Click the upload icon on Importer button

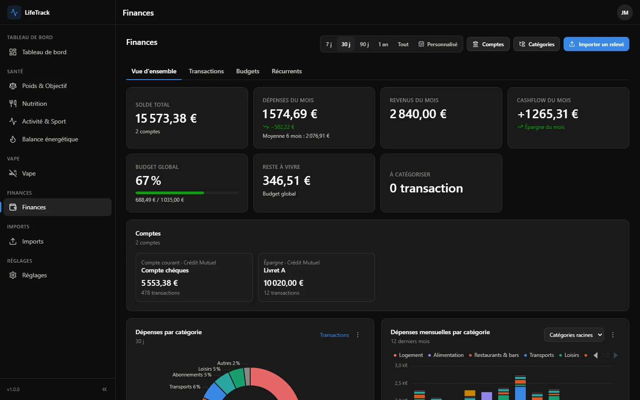(x=572, y=44)
